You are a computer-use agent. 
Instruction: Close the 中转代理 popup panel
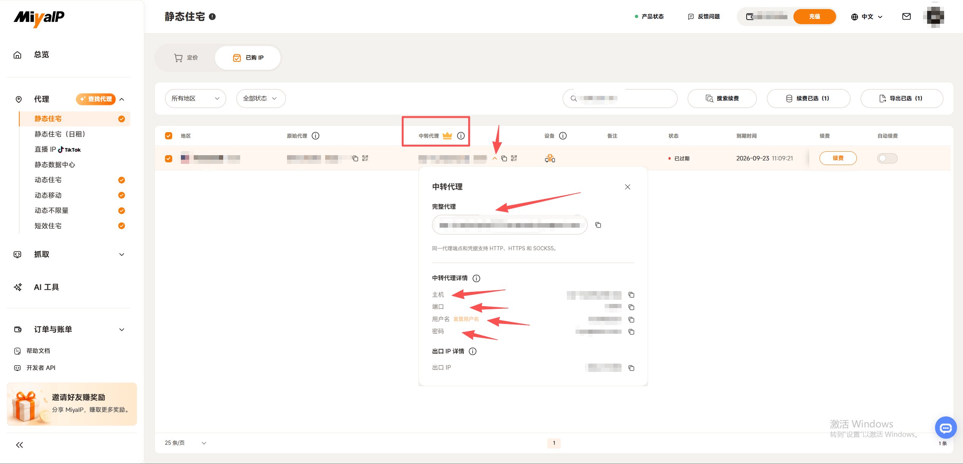point(628,187)
